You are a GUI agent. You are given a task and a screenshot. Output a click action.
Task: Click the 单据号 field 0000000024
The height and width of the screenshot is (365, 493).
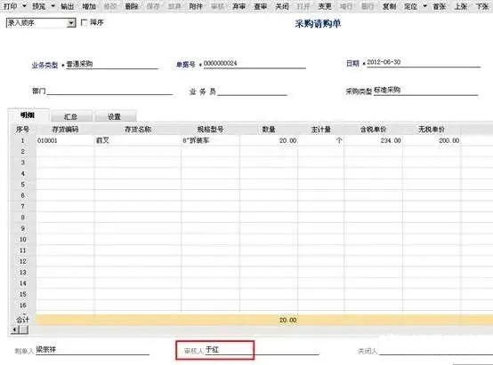(x=255, y=64)
